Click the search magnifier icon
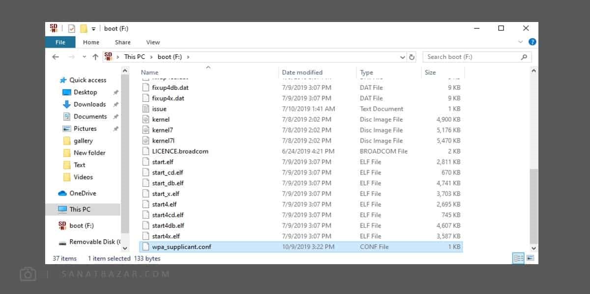 pos(524,57)
